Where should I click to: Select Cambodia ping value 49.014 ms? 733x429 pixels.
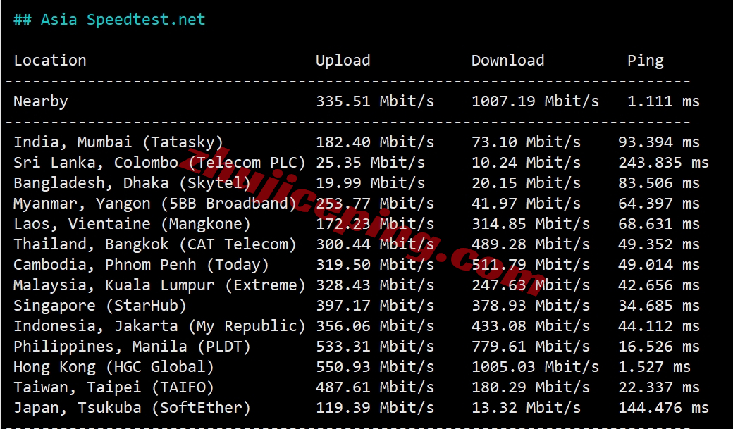click(x=659, y=264)
